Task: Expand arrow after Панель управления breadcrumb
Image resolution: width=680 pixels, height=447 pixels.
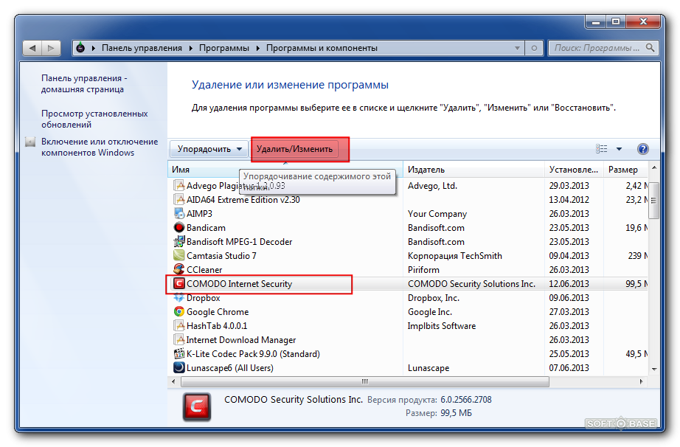Action: coord(191,48)
